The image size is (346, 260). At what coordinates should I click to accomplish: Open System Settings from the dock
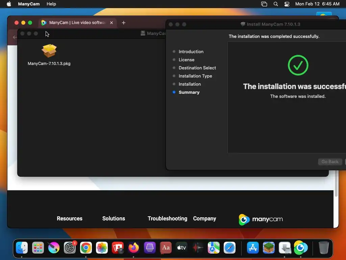[x=70, y=247]
